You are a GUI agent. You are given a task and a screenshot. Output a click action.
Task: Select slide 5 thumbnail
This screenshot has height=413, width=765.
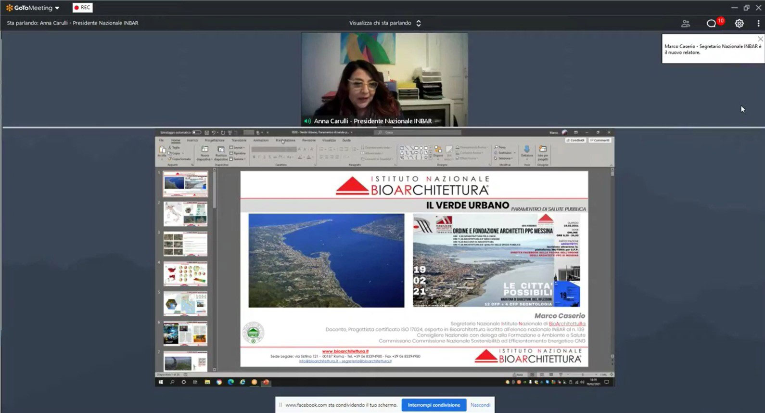(185, 304)
